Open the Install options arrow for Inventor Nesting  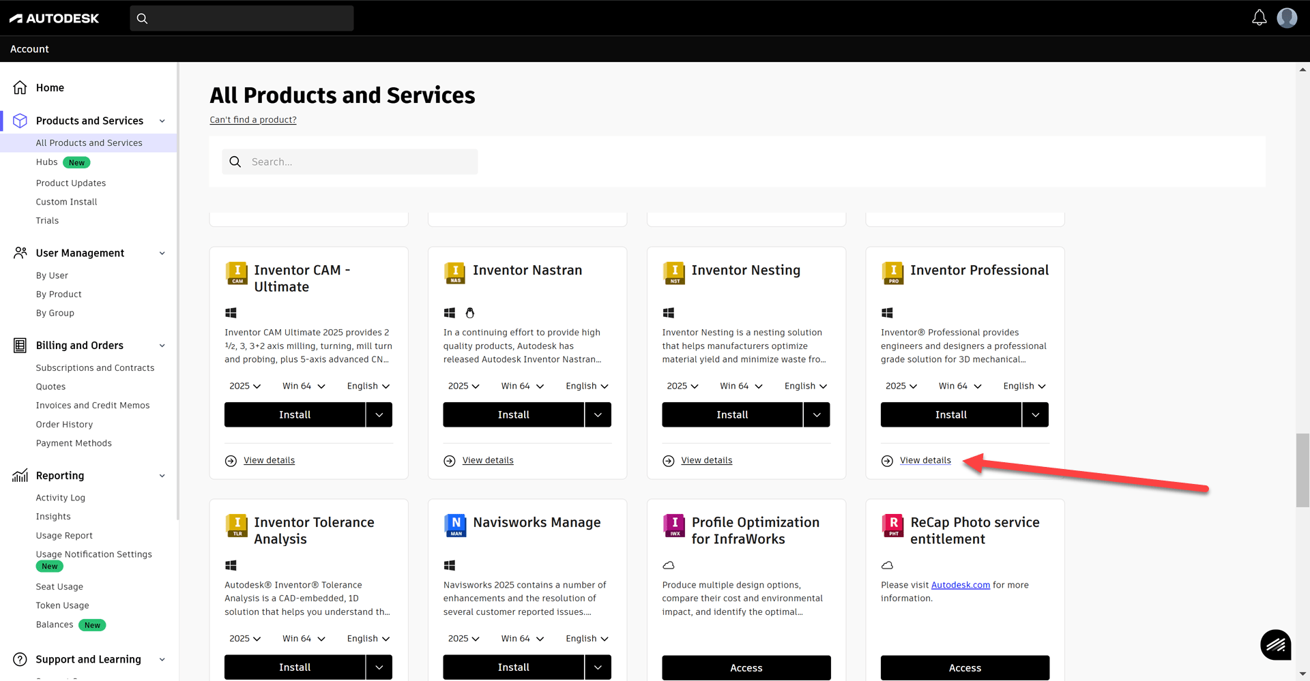tap(817, 414)
